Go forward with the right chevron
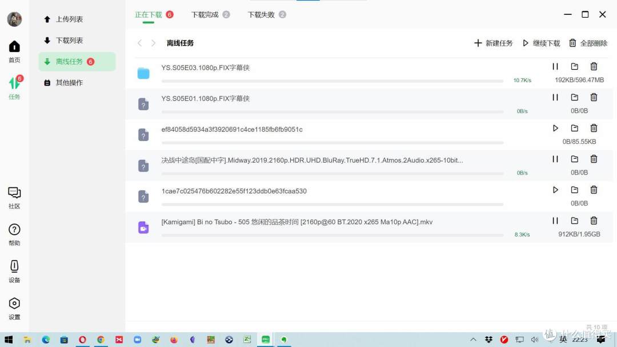This screenshot has width=617, height=347. pos(154,43)
